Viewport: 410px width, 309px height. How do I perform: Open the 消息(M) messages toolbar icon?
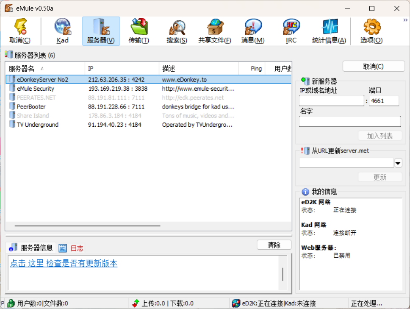click(253, 31)
